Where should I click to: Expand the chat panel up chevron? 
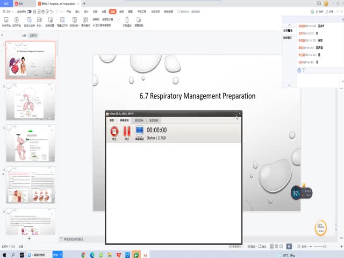pos(289,25)
